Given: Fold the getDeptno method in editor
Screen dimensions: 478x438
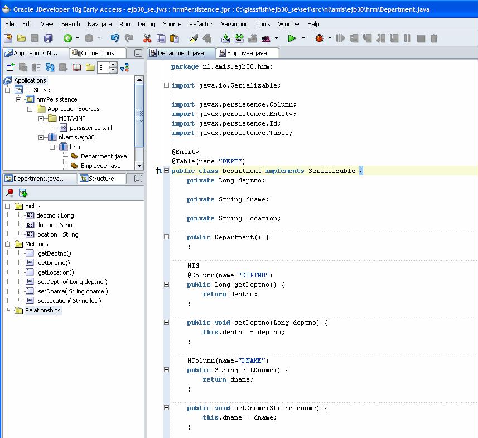Looking at the screenshot, I should pyautogui.click(x=166, y=285).
